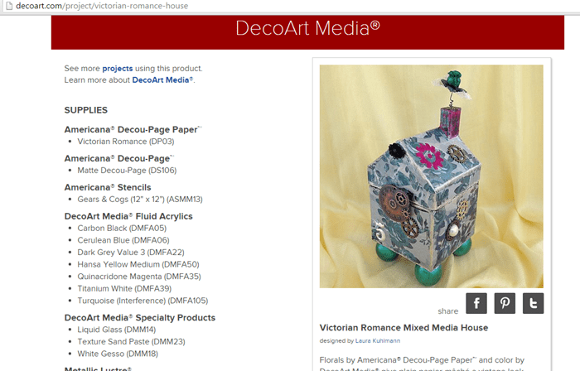
Task: Click 'Victorian Romance Mixed Media House' title
Action: 404,328
